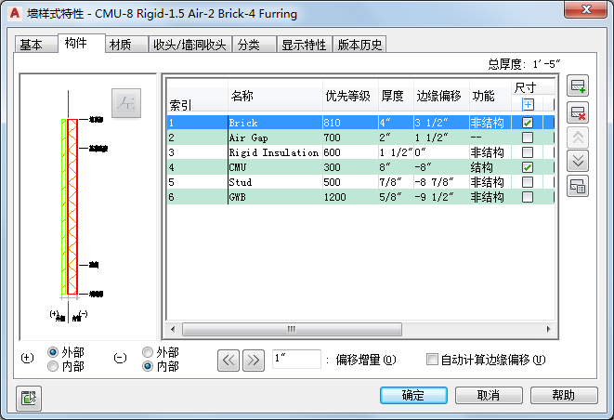
Task: Decrease edge offset with double-left arrows
Action: coord(229,360)
